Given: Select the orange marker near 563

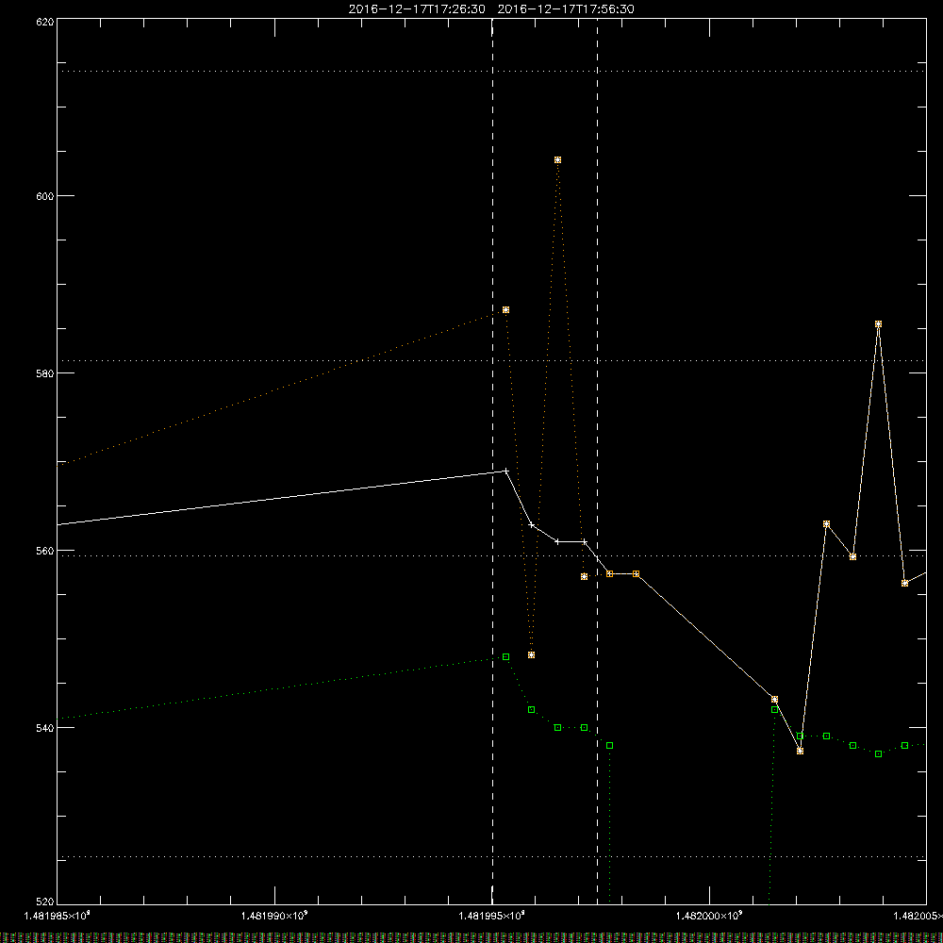Looking at the screenshot, I should (826, 524).
